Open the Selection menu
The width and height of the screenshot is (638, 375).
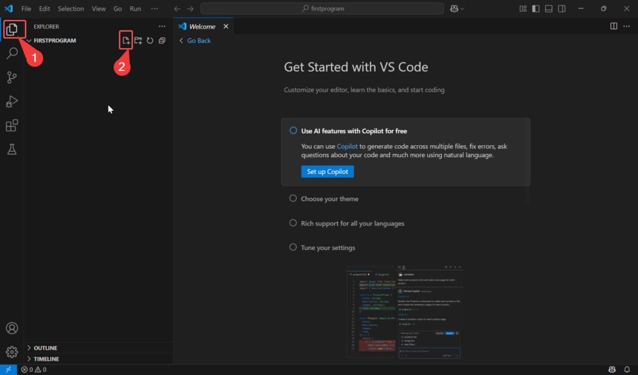pyautogui.click(x=71, y=9)
